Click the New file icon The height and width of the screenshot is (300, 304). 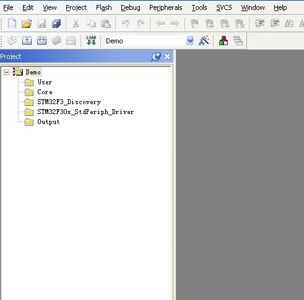12,24
